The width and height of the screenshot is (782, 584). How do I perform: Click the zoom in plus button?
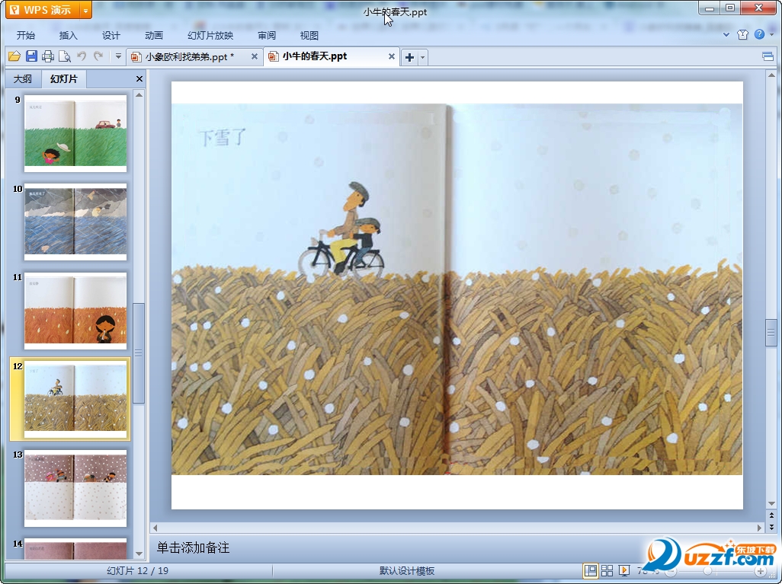pyautogui.click(x=761, y=571)
